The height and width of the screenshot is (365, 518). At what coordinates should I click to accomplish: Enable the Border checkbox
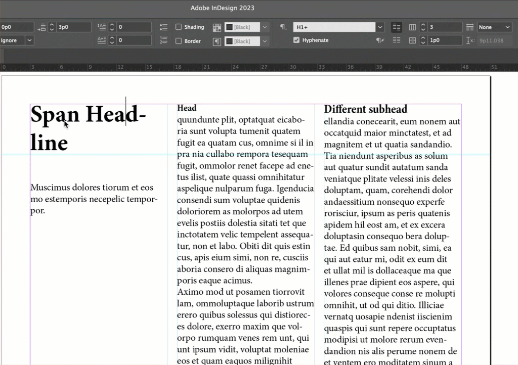pyautogui.click(x=179, y=41)
